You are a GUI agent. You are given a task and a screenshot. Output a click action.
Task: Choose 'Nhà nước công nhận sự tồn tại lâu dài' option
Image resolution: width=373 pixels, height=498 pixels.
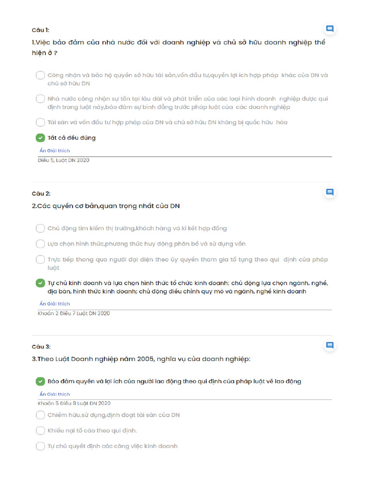[x=40, y=99]
